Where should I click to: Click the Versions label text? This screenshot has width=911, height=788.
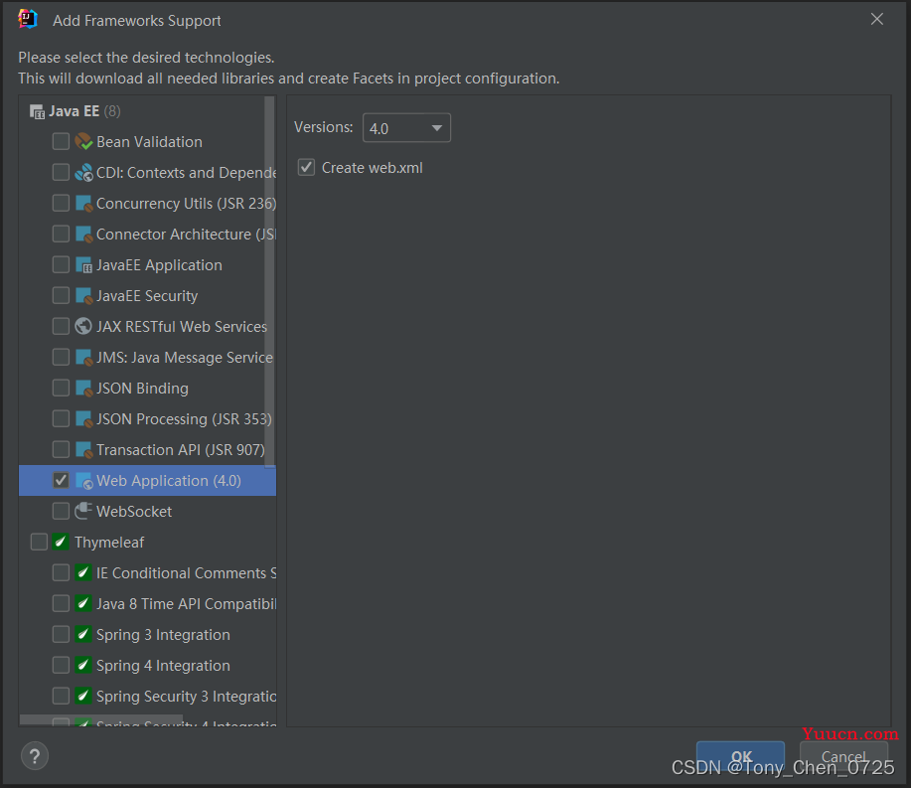pos(324,127)
